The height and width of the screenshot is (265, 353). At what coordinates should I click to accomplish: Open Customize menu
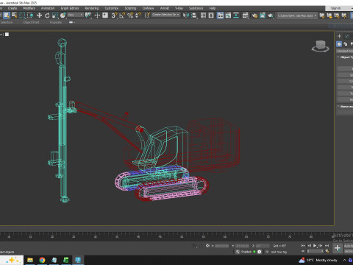point(112,8)
